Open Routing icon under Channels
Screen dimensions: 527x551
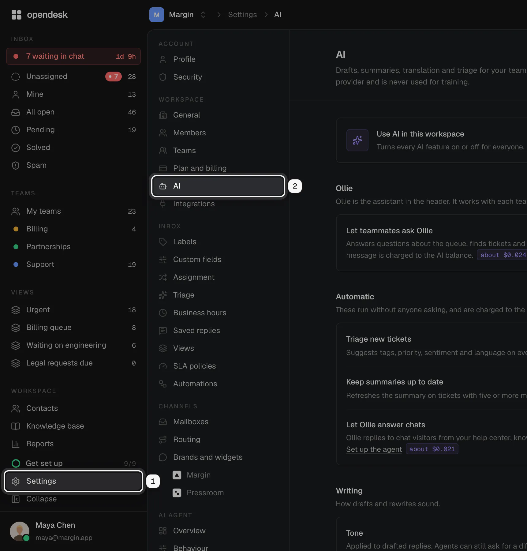tap(163, 440)
